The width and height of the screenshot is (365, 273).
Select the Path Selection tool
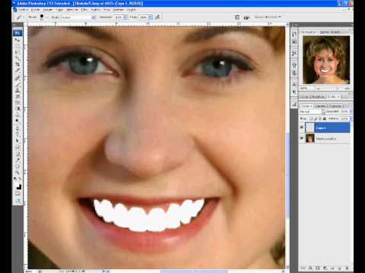tap(18, 140)
